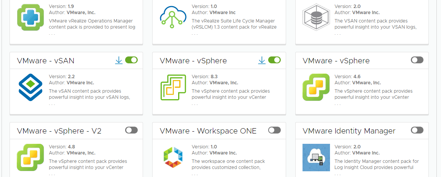Screen dimensions: 441x177
Task: Click the Identity Manager content pack description
Action: pyautogui.click(x=377, y=164)
